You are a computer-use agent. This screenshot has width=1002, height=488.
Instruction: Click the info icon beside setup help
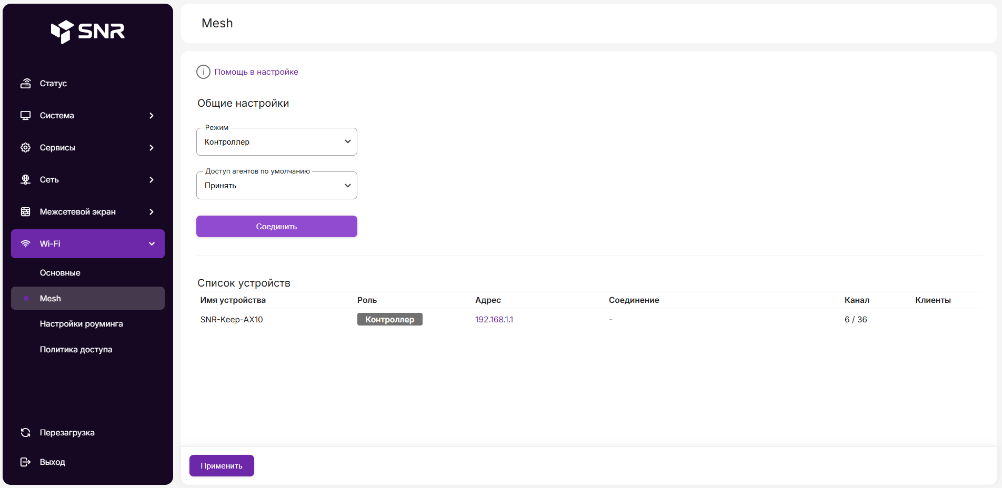203,72
